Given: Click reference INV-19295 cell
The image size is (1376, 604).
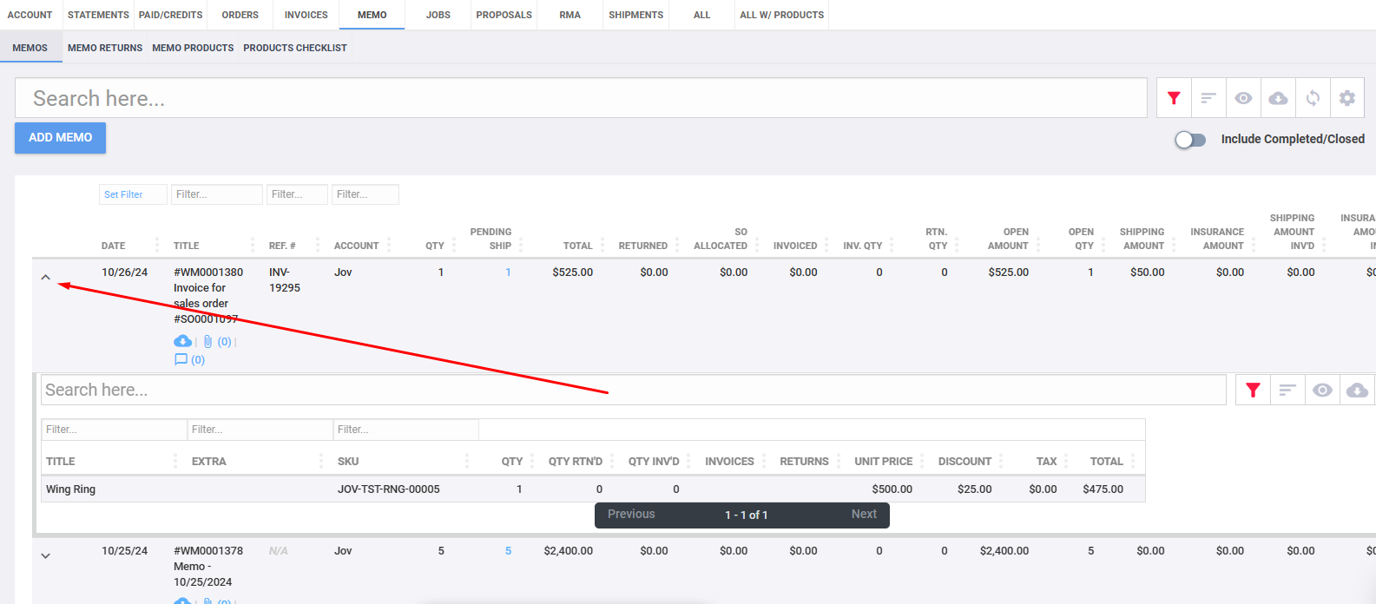Looking at the screenshot, I should [285, 280].
